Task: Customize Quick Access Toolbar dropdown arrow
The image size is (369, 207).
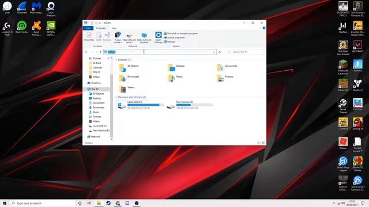Action: 100,23
